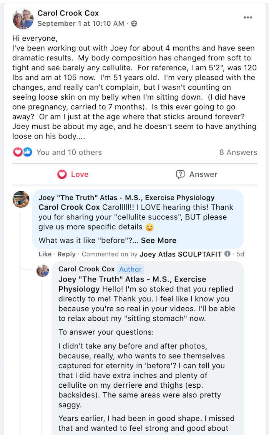This screenshot has width=269, height=435.
Task: Click the smiley emoji in Joey's comment
Action: 149,227
